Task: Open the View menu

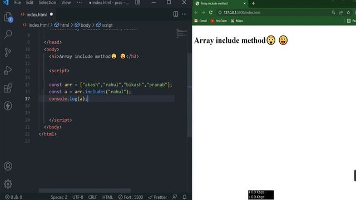Action: click(66, 2)
